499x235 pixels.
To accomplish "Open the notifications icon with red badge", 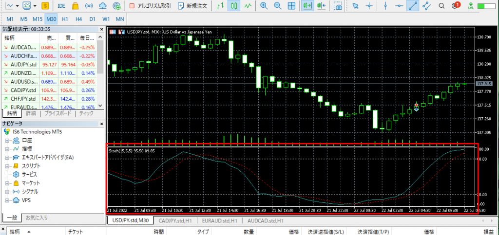I will click(456, 5).
